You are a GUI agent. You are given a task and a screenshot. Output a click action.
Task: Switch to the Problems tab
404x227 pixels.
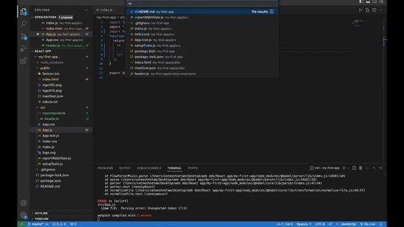(105, 168)
